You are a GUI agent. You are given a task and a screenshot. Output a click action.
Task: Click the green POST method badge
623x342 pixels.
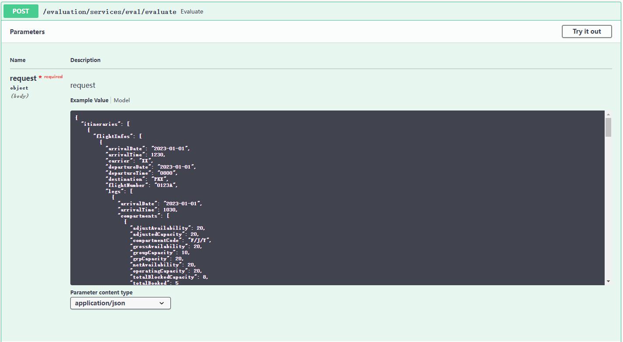click(21, 11)
